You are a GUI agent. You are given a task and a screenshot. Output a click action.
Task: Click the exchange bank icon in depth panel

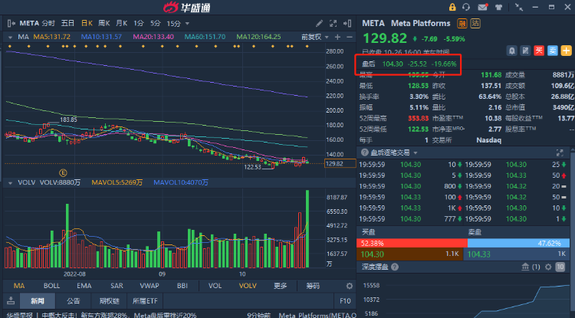[525, 267]
